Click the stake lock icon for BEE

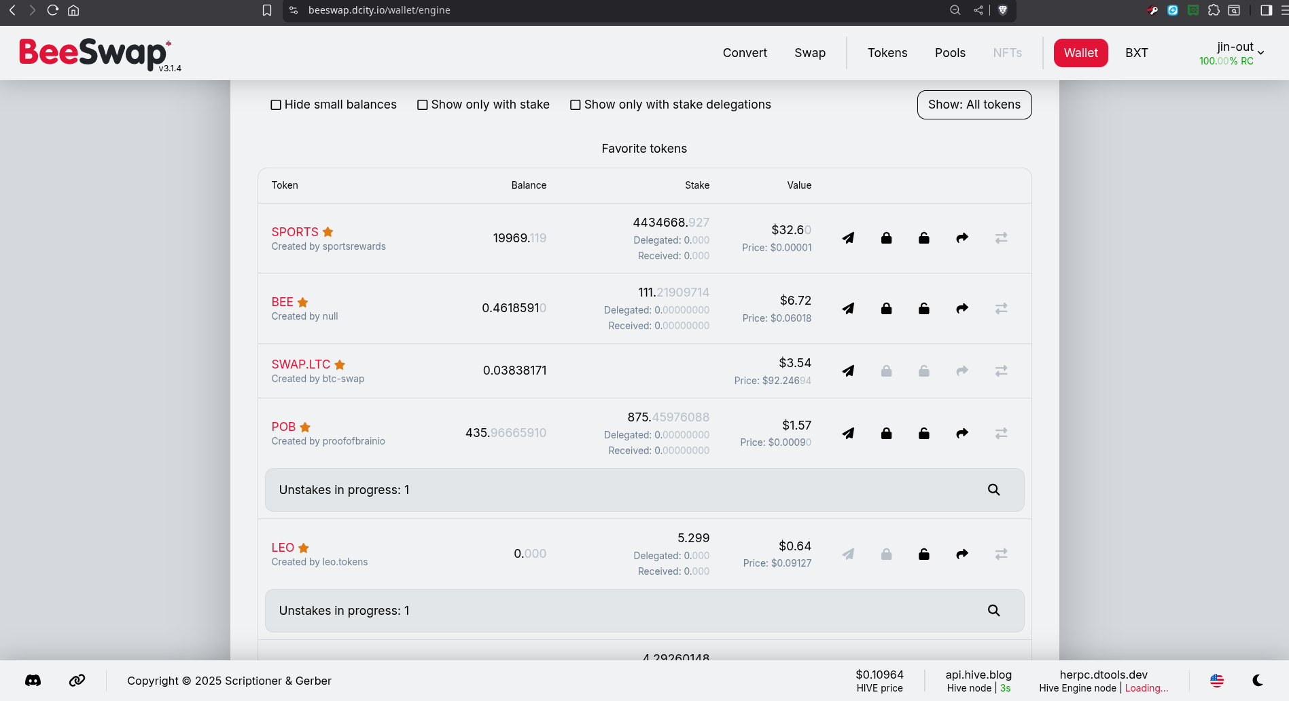point(886,309)
